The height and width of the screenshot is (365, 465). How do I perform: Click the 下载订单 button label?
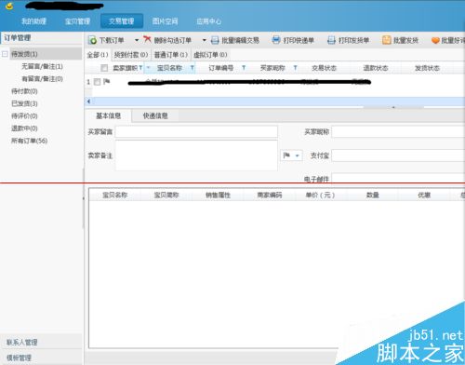click(x=112, y=40)
